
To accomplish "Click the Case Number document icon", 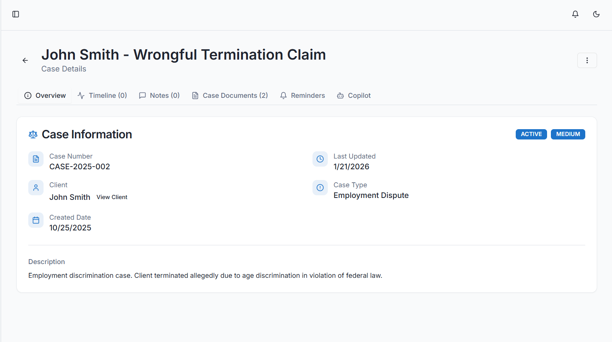I will coord(36,159).
